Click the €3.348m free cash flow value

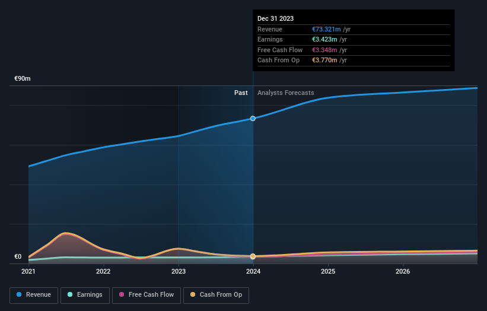[324, 50]
